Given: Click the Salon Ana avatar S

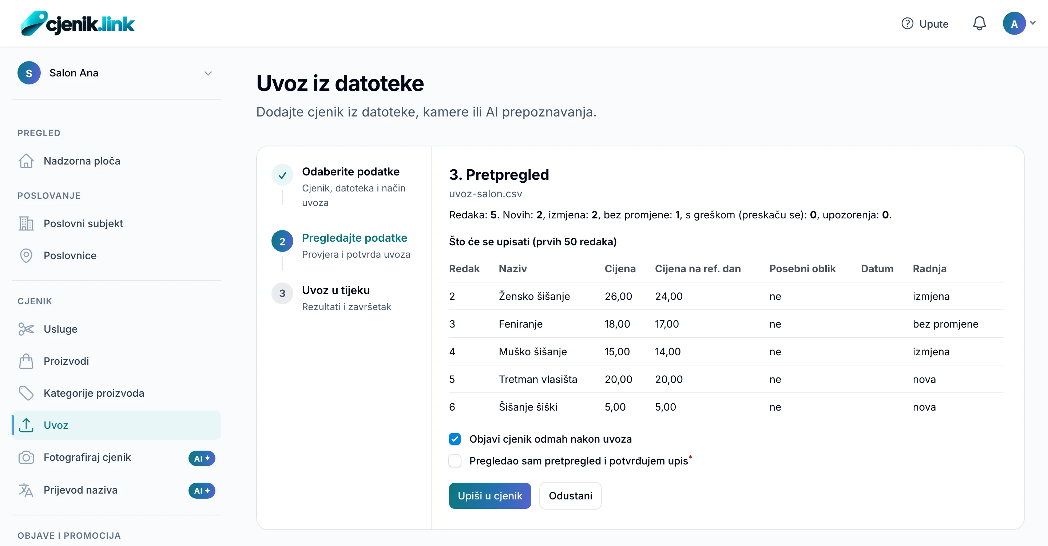Looking at the screenshot, I should point(29,73).
